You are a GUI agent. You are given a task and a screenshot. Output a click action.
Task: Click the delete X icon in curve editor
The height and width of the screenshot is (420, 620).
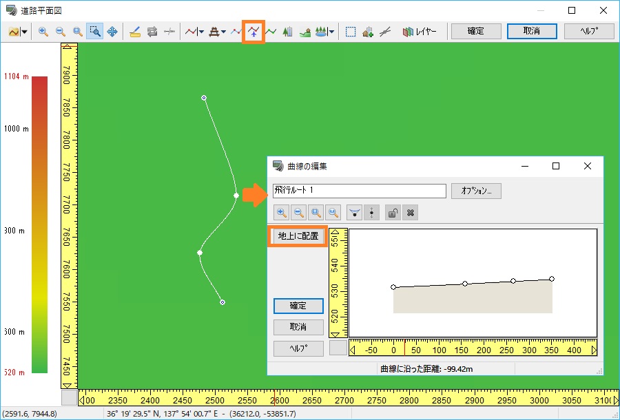point(411,213)
